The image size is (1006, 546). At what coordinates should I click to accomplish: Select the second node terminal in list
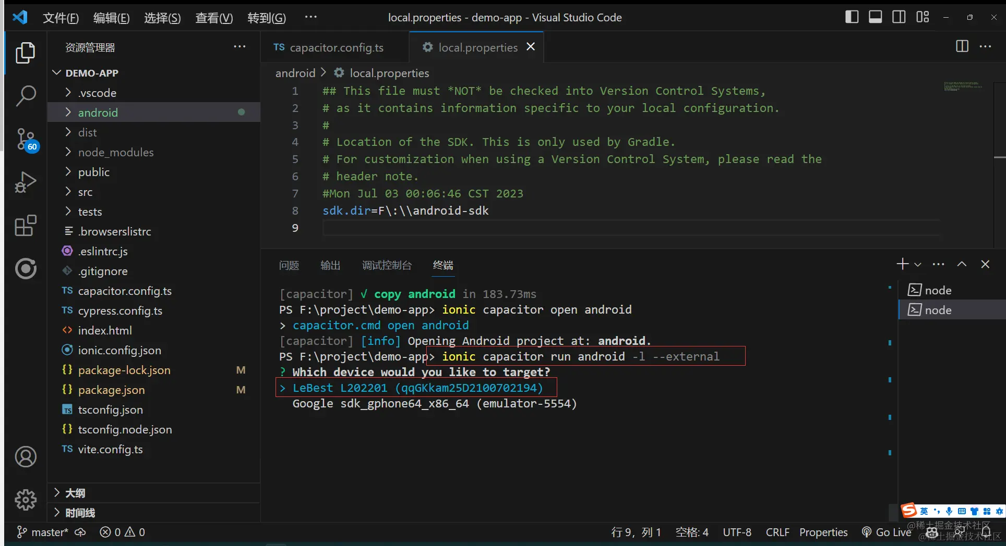point(952,310)
